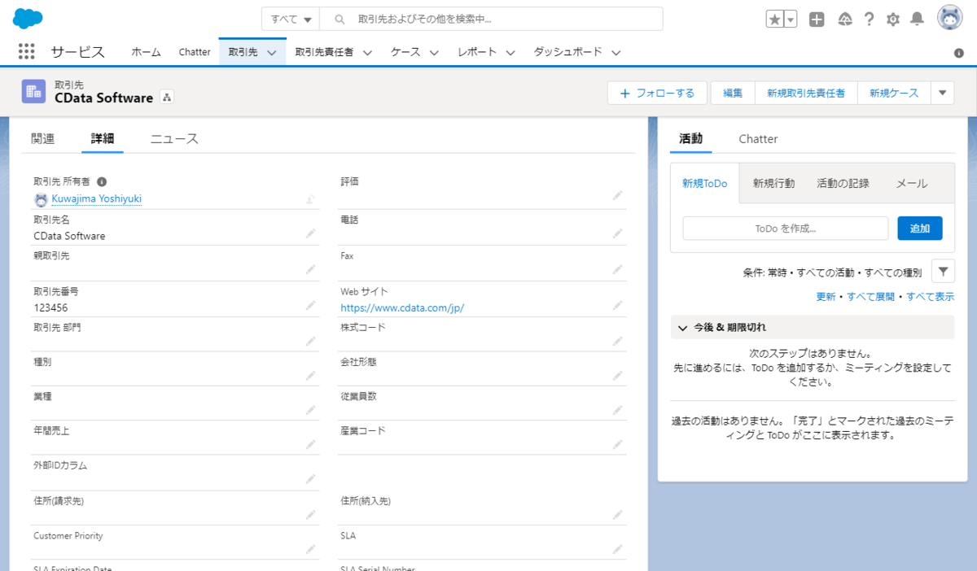The height and width of the screenshot is (571, 977).
Task: Open the Setup gear icon
Action: click(893, 20)
